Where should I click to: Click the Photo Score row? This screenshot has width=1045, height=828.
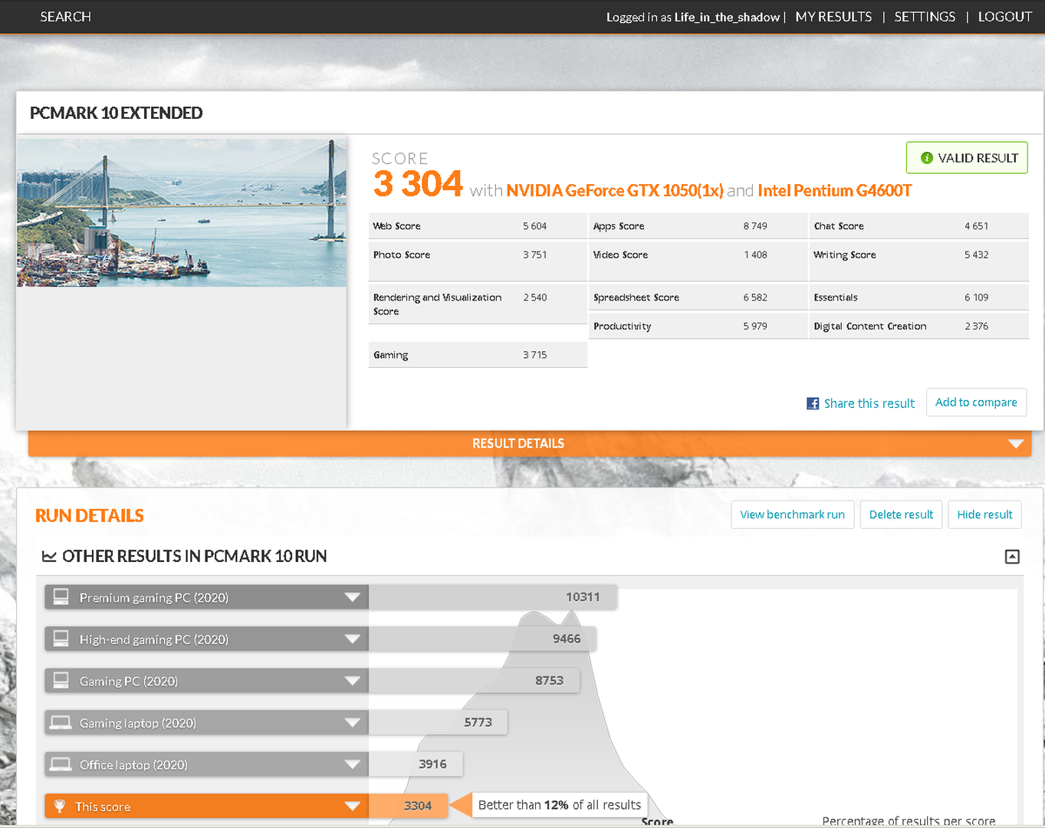pyautogui.click(x=478, y=261)
